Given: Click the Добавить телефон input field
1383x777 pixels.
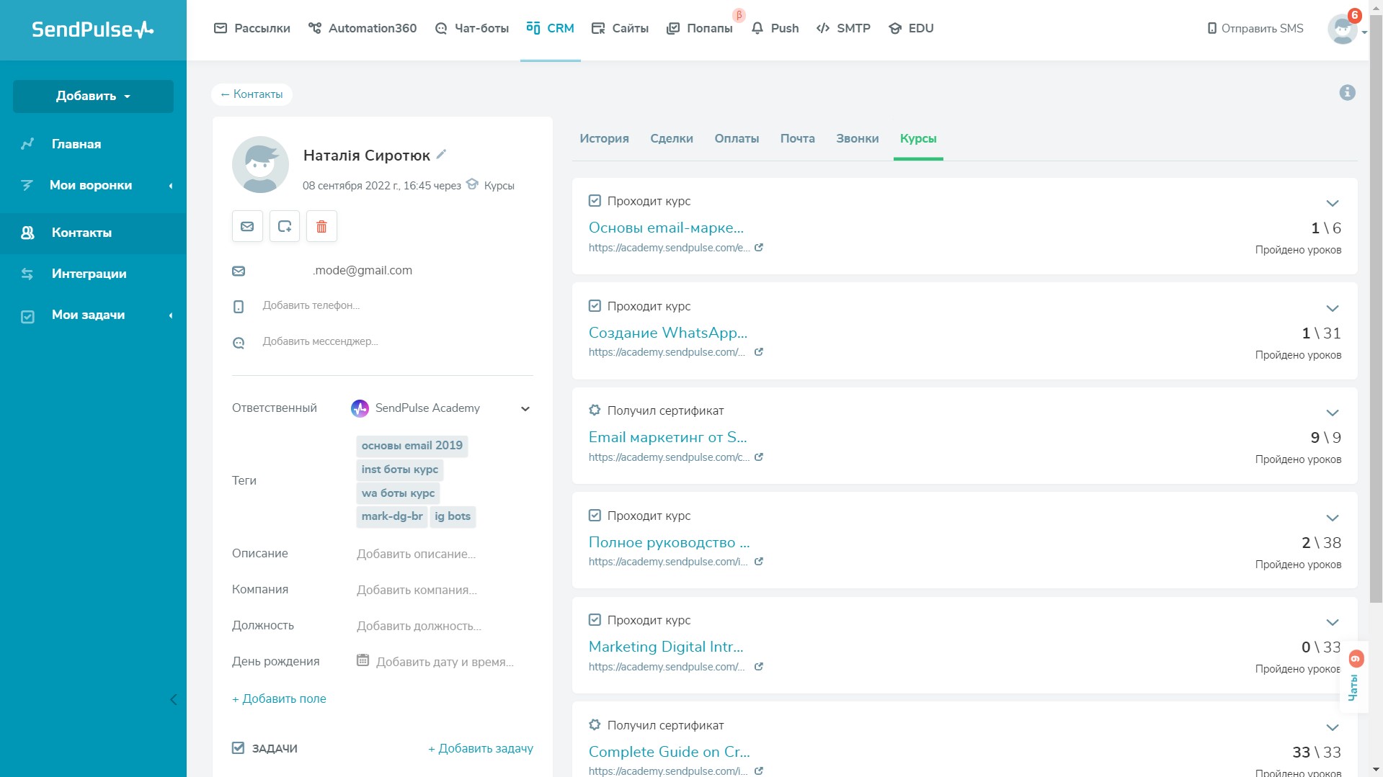Looking at the screenshot, I should point(311,305).
